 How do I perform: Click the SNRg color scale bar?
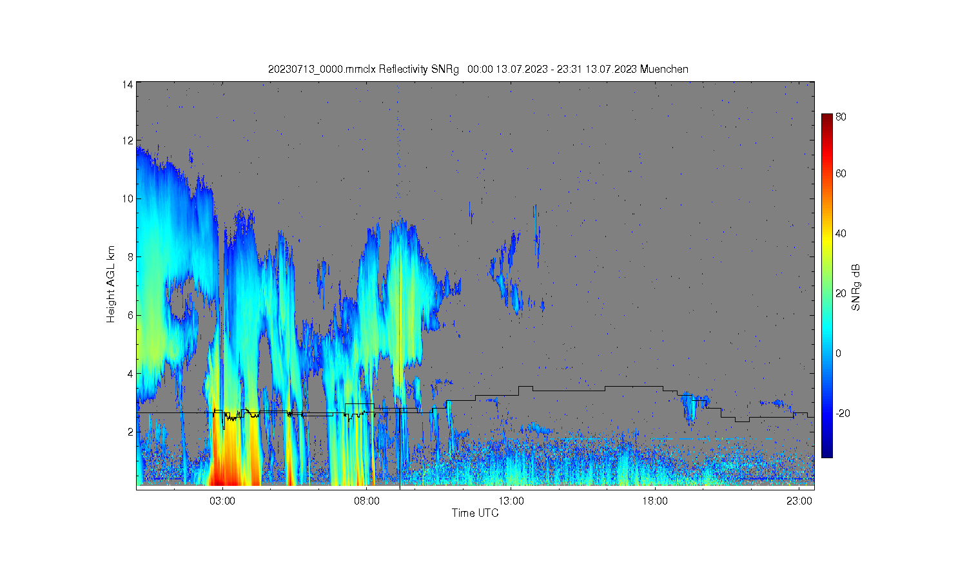point(826,285)
